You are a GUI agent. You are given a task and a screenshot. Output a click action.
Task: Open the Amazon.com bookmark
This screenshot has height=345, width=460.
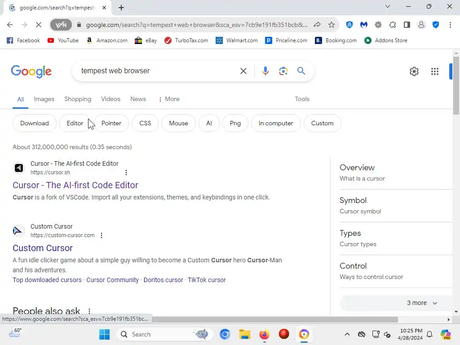pos(107,40)
